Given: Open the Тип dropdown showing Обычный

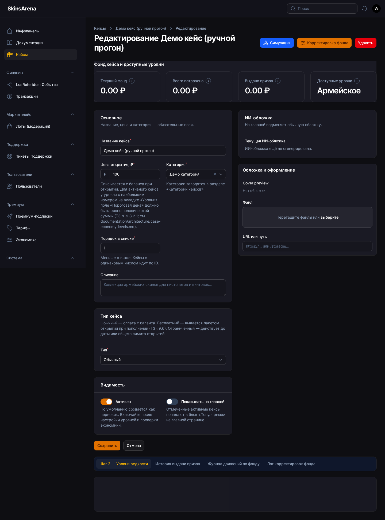Looking at the screenshot, I should tap(163, 360).
